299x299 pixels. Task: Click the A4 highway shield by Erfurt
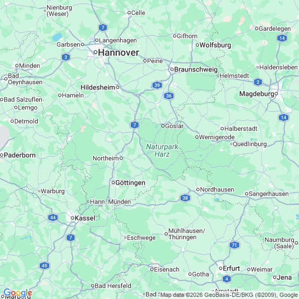point(226,279)
